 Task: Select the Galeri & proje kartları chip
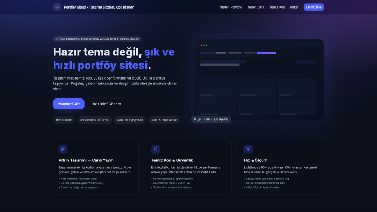coord(164,120)
